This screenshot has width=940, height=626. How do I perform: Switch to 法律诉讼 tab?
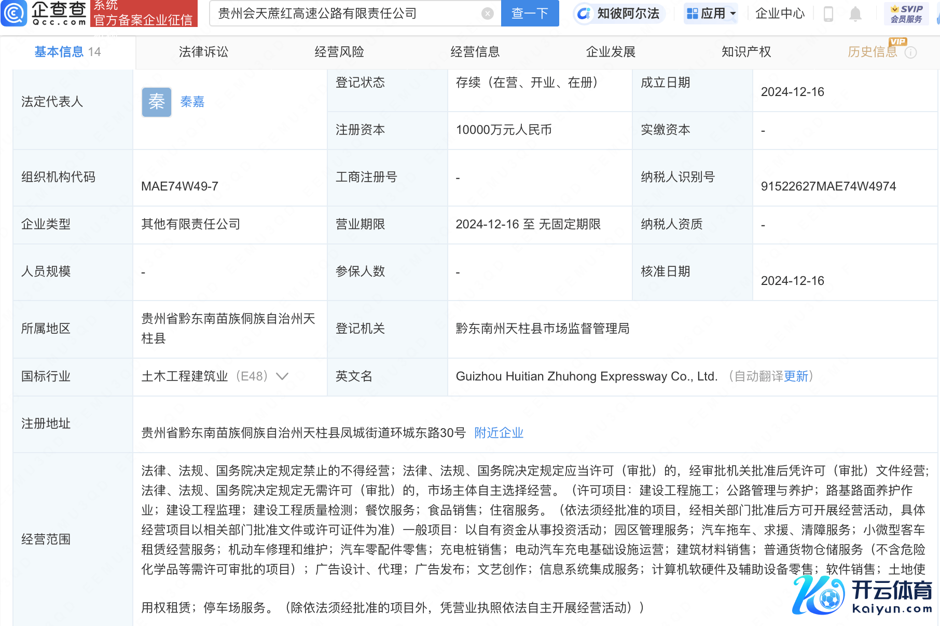(203, 52)
